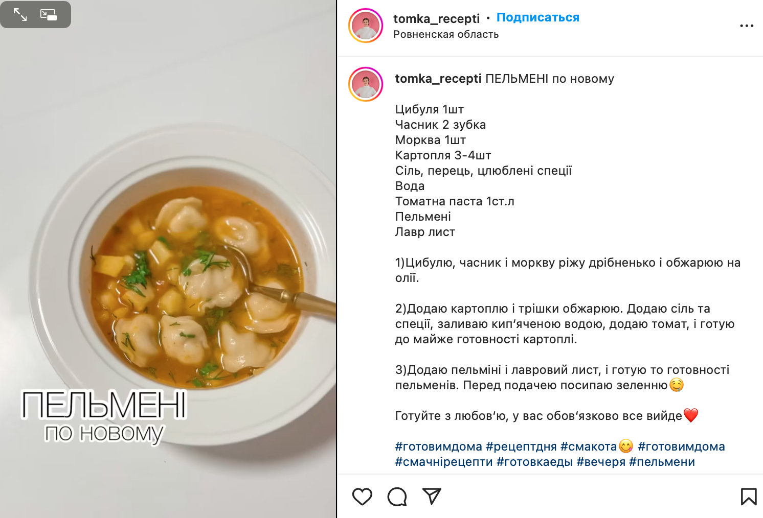Image resolution: width=763 pixels, height=518 pixels.
Task: Click the heart like icon
Action: coord(362,497)
